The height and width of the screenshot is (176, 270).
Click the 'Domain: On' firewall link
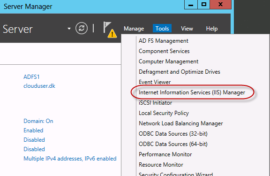tap(38, 121)
